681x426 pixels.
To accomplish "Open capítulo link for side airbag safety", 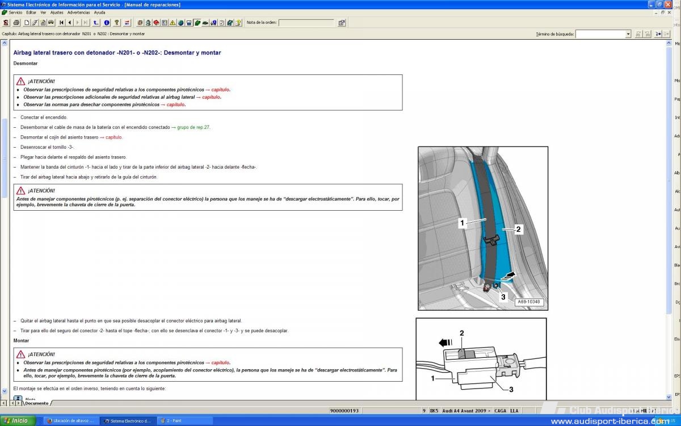I will 212,97.
